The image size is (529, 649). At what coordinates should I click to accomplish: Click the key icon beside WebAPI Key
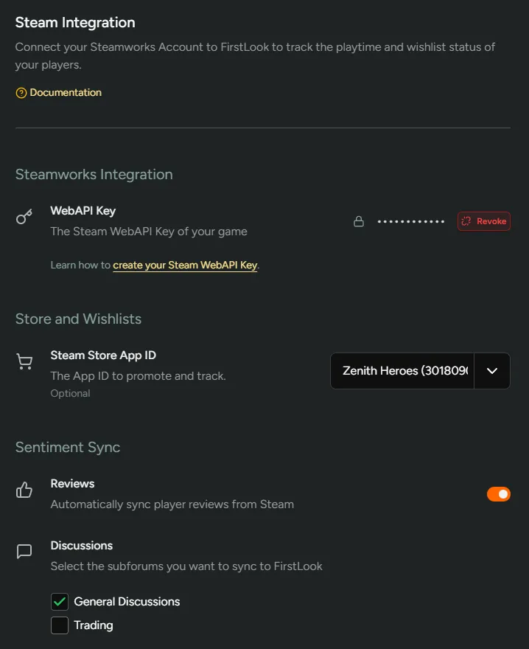[24, 217]
